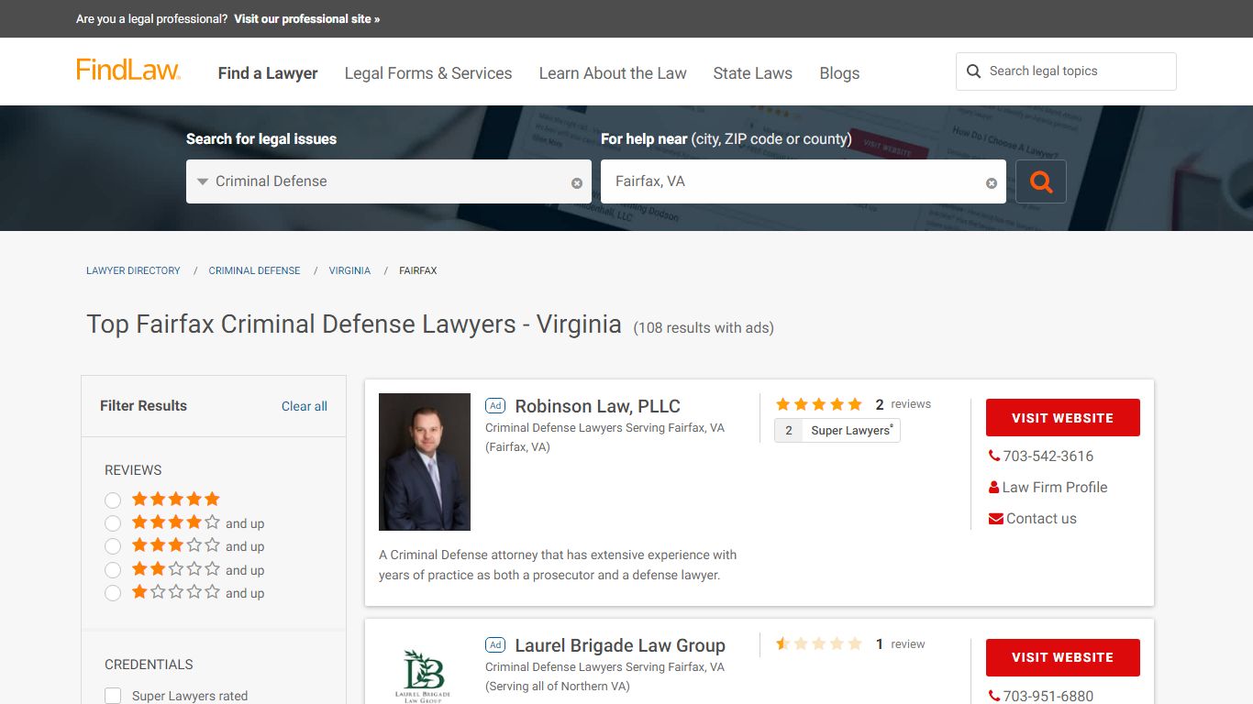Open the Law Firm Profile link
The image size is (1253, 704).
click(x=1055, y=487)
